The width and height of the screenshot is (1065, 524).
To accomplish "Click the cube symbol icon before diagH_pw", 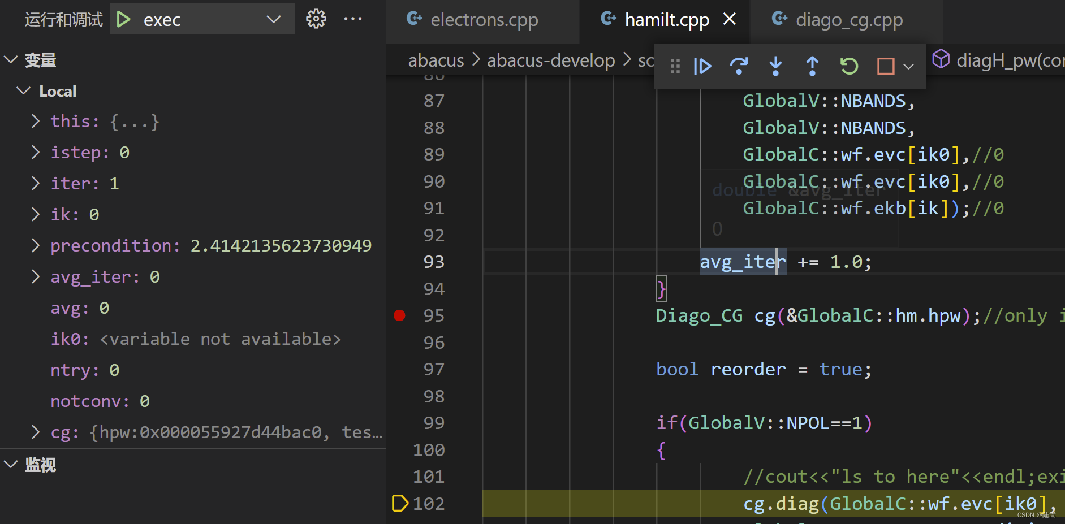I will tap(941, 59).
